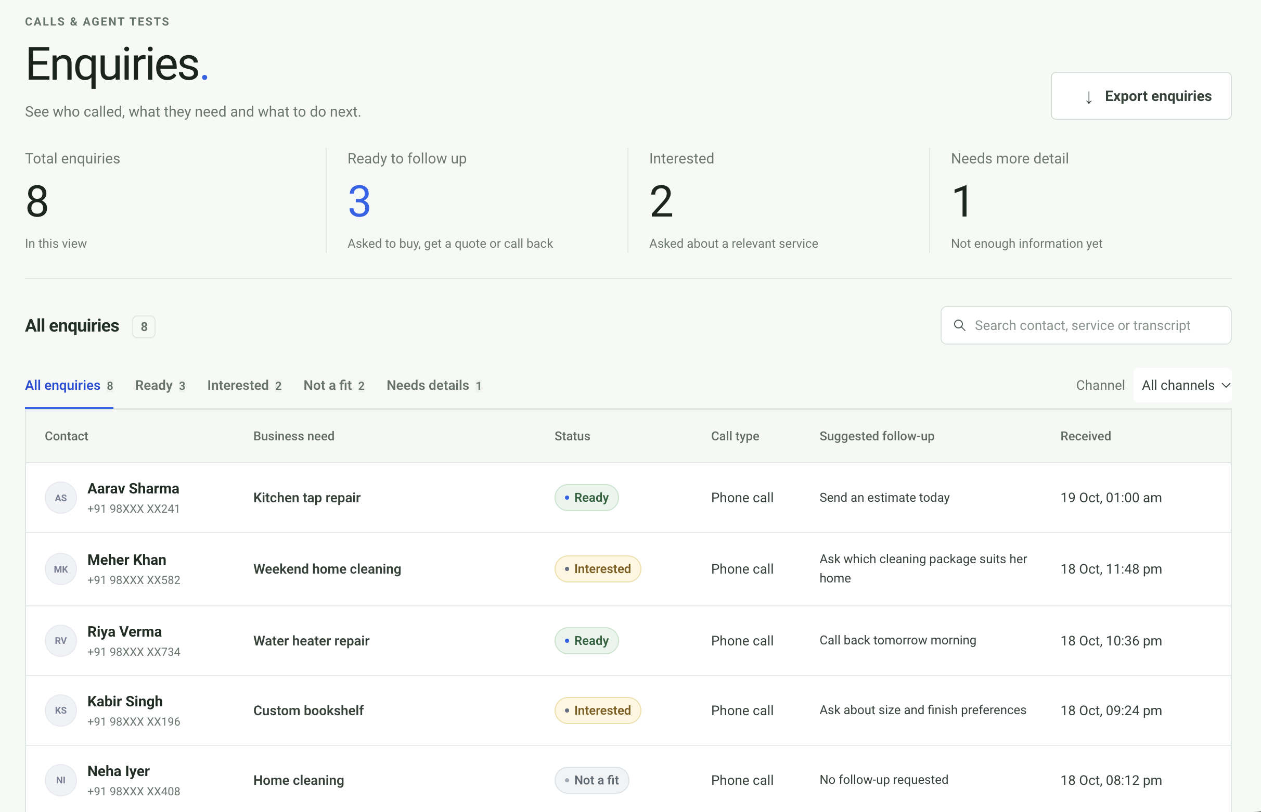The image size is (1261, 812).
Task: Switch to the Interested tab
Action: click(x=245, y=385)
